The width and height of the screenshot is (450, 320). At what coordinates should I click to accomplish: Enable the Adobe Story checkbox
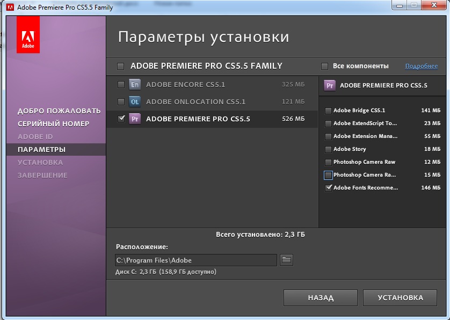coord(328,149)
